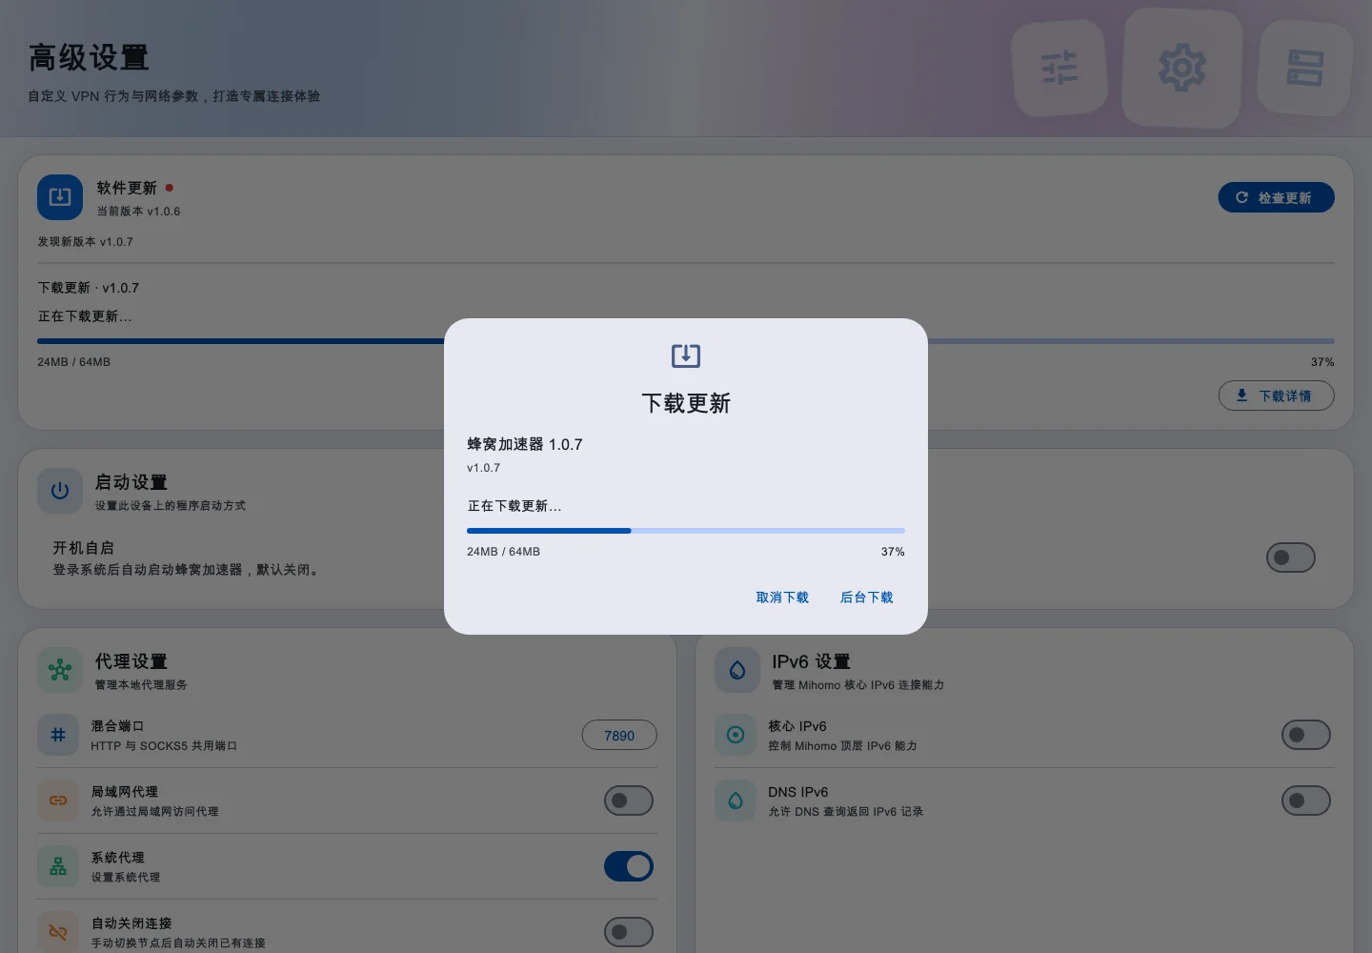
Task: Click the background card progress bar
Action: 686,341
